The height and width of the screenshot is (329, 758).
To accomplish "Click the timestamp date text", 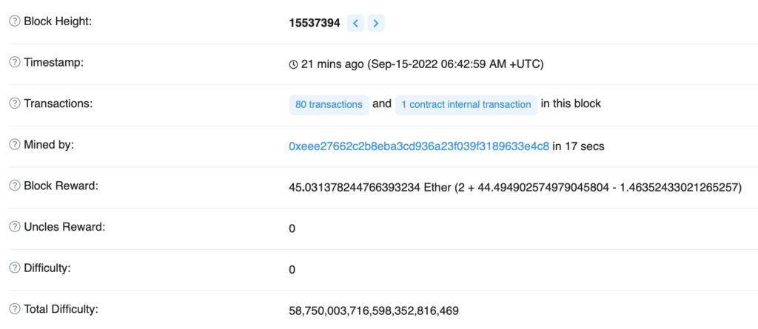I will pyautogui.click(x=455, y=64).
